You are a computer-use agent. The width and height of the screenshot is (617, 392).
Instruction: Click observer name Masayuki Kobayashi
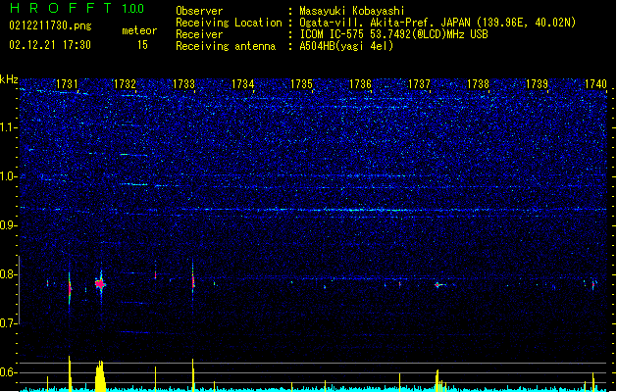352,11
